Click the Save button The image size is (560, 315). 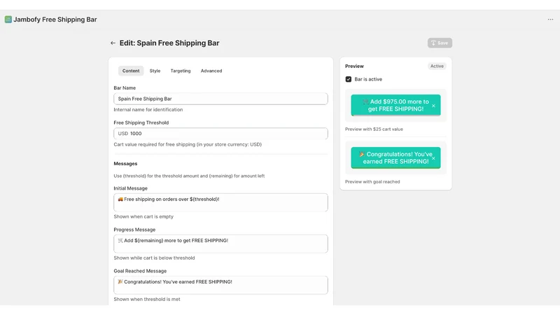point(440,43)
